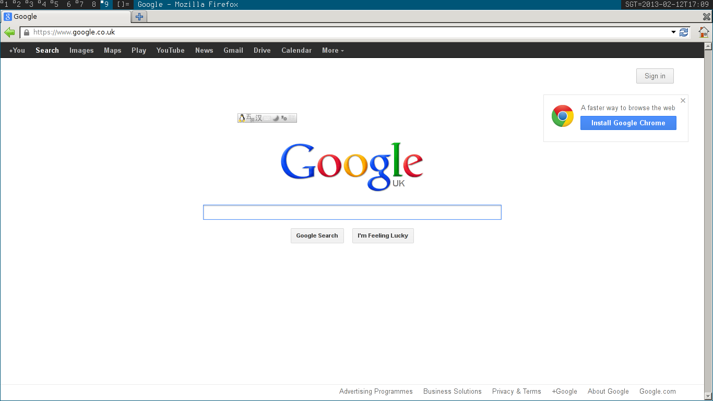The width and height of the screenshot is (713, 401).
Task: Open YouTube in the Google bar
Action: click(x=171, y=51)
